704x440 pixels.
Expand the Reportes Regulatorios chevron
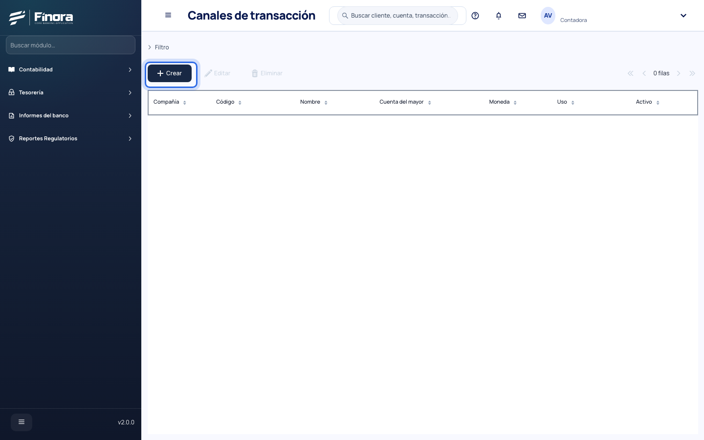(130, 138)
